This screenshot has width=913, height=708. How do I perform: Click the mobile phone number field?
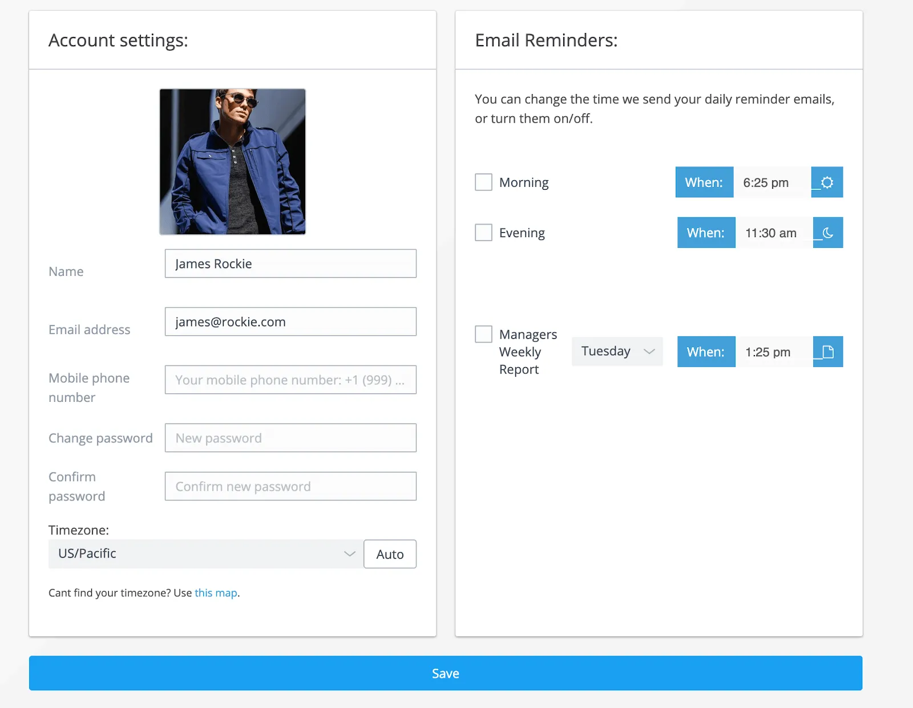290,380
